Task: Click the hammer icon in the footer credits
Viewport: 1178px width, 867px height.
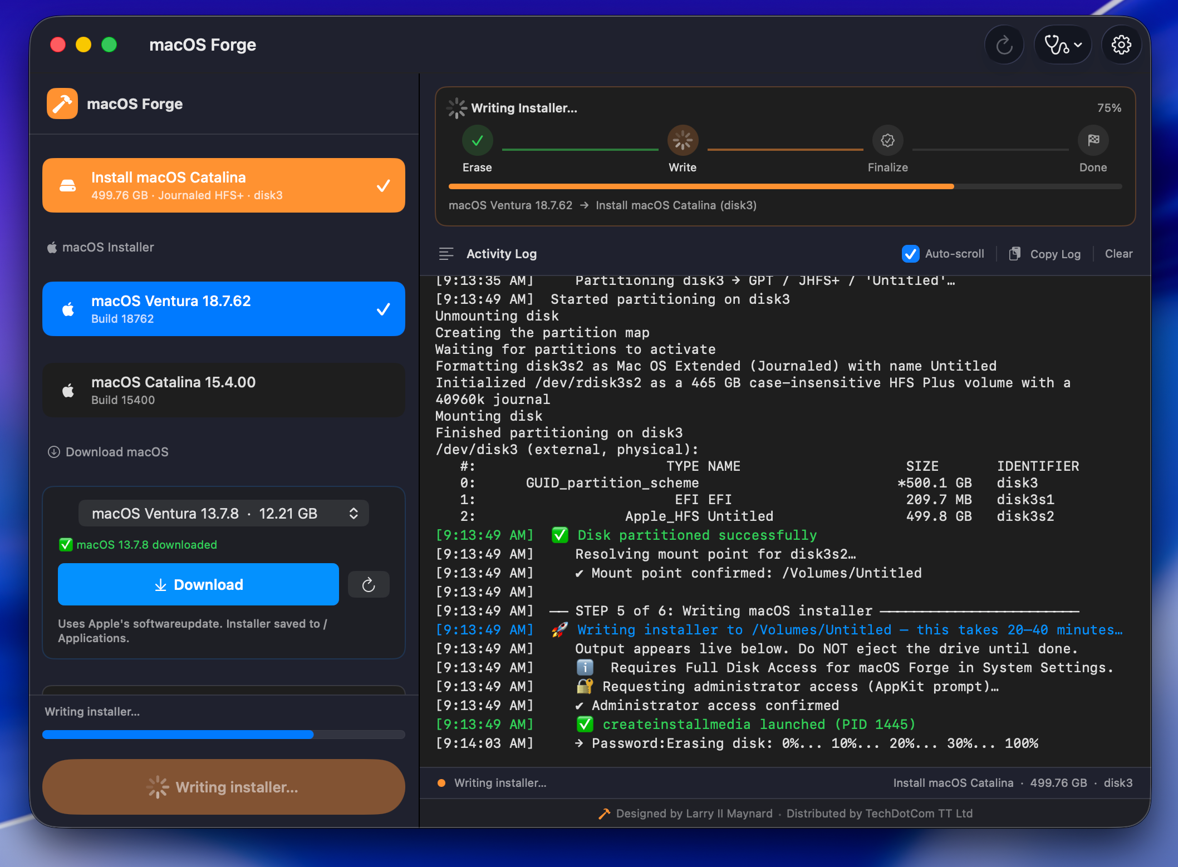Action: tap(604, 814)
